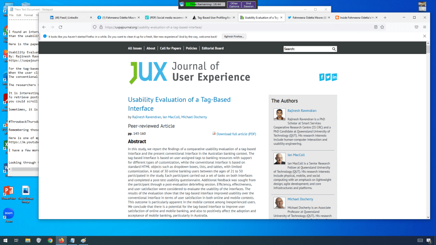Viewport: 436px width, 245px height.
Task: Bookmark this page with star icon
Action: [382, 27]
